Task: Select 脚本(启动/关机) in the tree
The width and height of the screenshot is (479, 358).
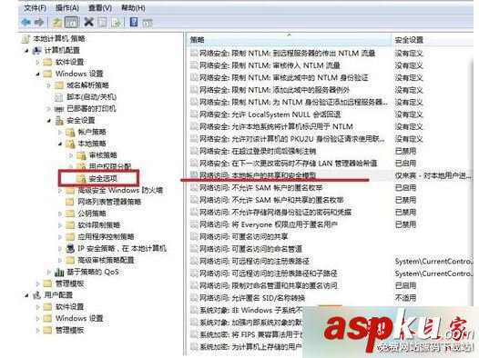Action: 92,97
